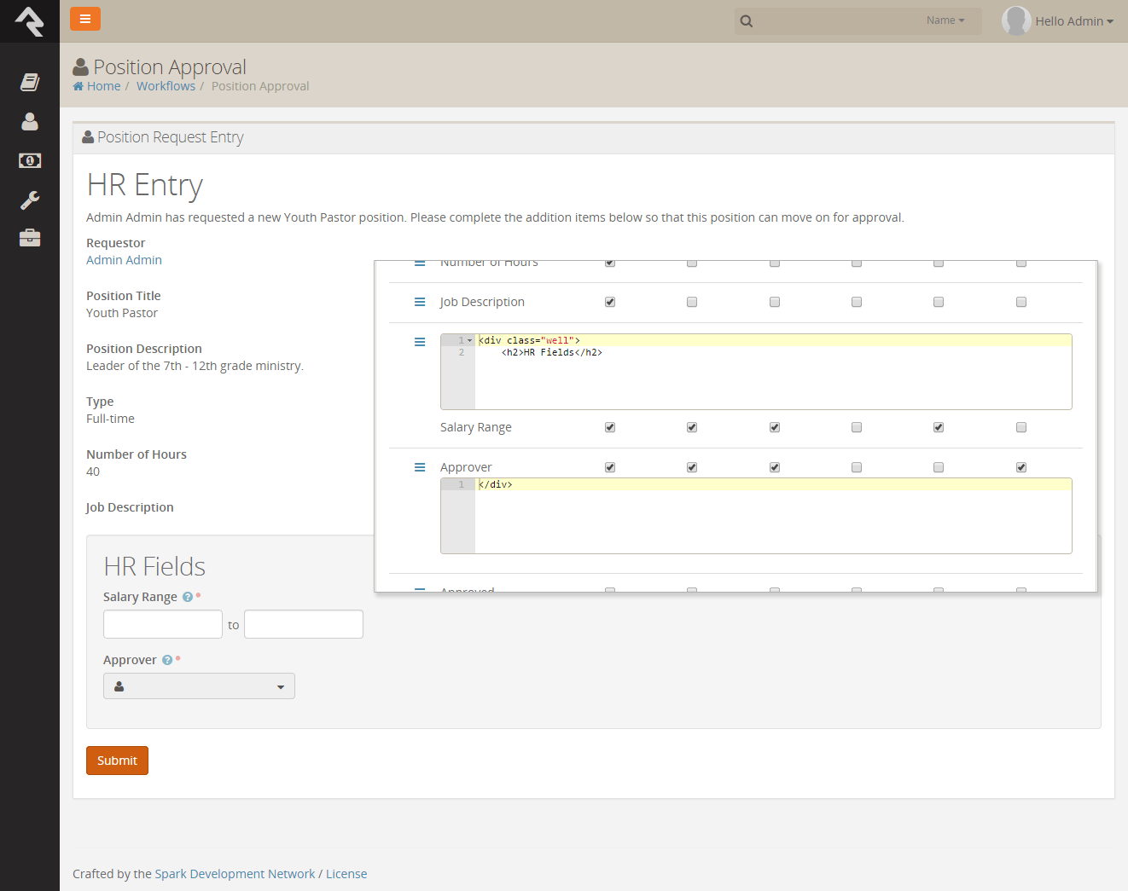Click into the code editor containing HR Fields

756,372
